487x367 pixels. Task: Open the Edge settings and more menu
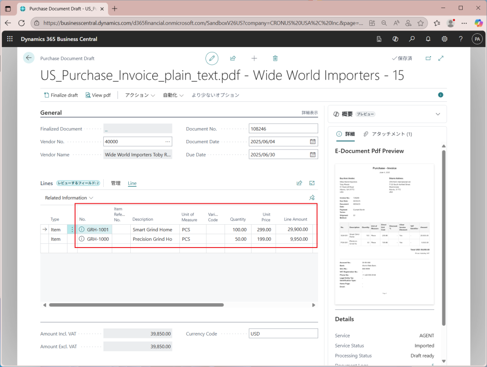(x=464, y=23)
